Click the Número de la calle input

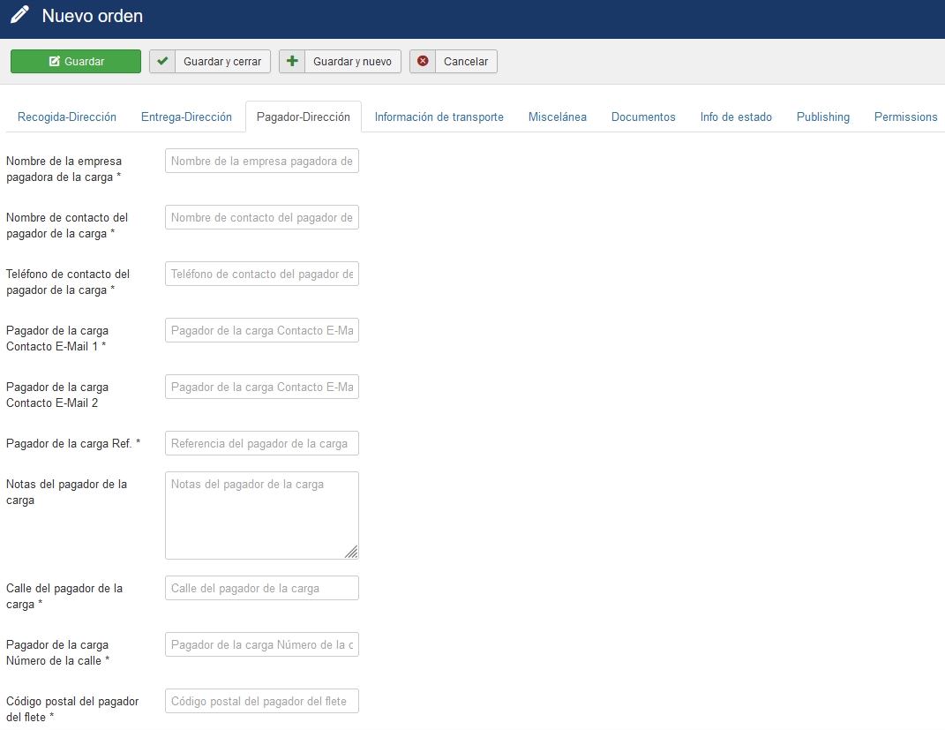click(262, 645)
